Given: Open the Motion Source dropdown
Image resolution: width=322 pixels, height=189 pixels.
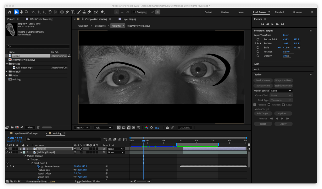Looking at the screenshot, I should [281, 91].
